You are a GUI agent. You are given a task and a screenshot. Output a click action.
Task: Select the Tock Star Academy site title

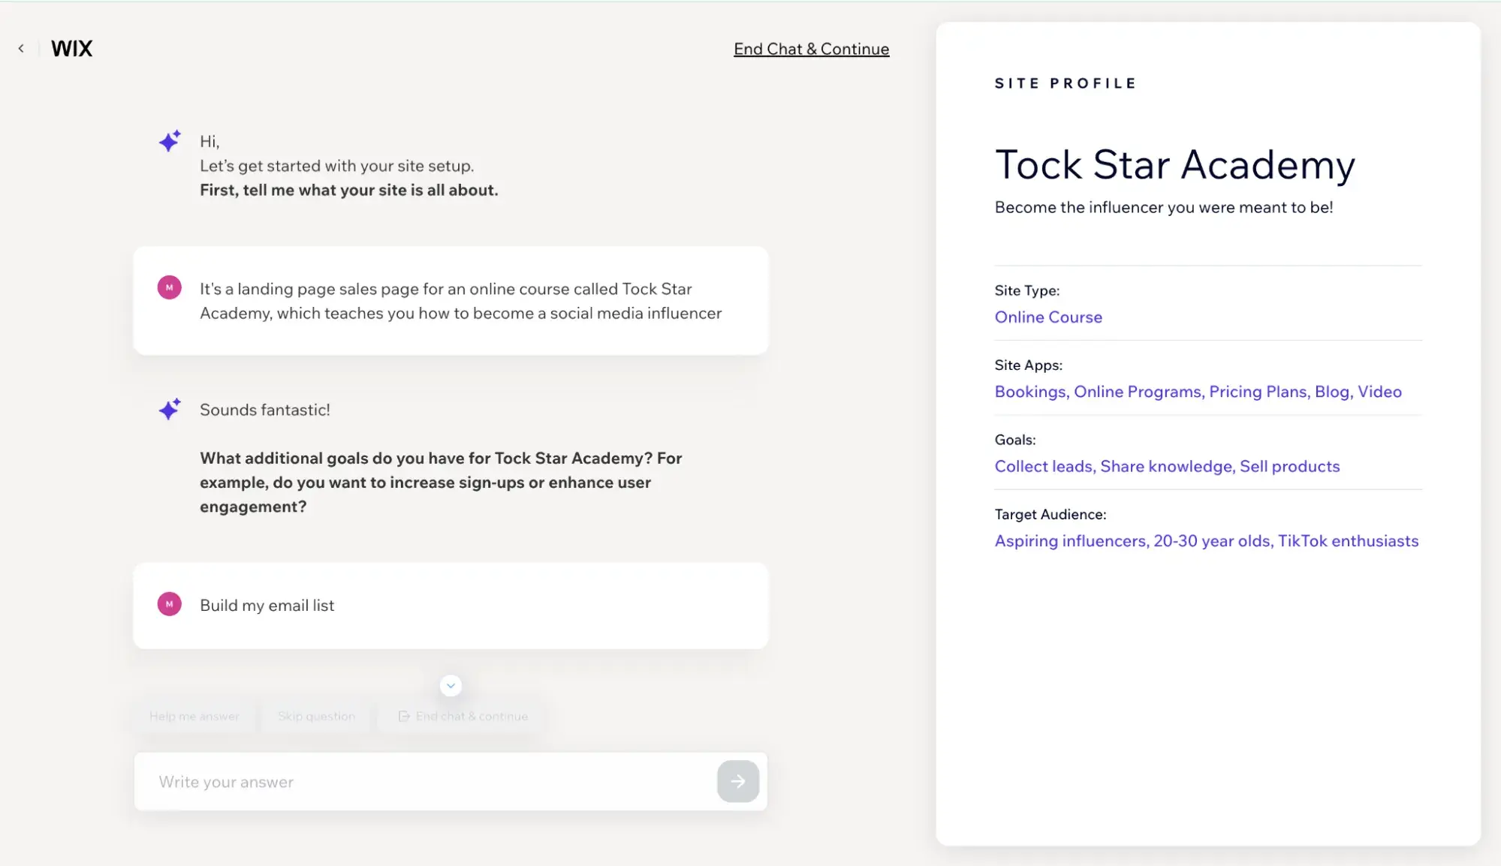[x=1175, y=165]
